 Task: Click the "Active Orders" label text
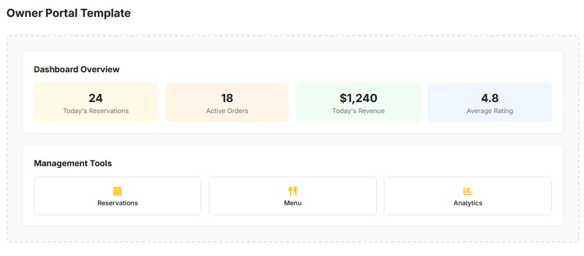coord(227,111)
